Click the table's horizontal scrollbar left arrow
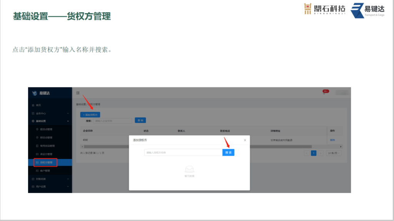This screenshot has width=394, height=221. (82, 147)
